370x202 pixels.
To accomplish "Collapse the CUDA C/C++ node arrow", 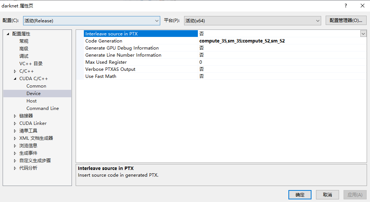I will (x=15, y=79).
